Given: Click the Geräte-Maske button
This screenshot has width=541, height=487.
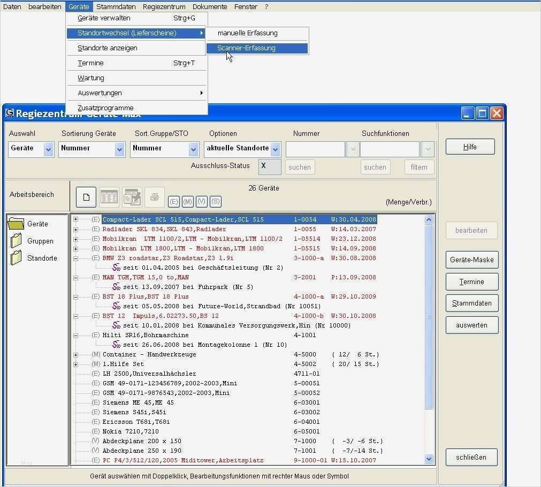Looking at the screenshot, I should point(471,260).
